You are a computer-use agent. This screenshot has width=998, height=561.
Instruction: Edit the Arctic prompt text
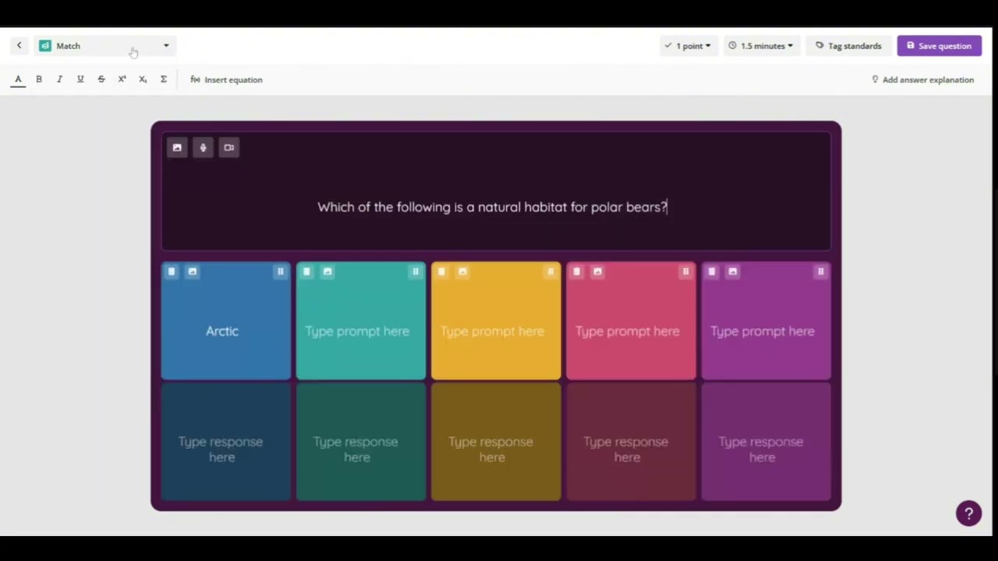click(222, 331)
